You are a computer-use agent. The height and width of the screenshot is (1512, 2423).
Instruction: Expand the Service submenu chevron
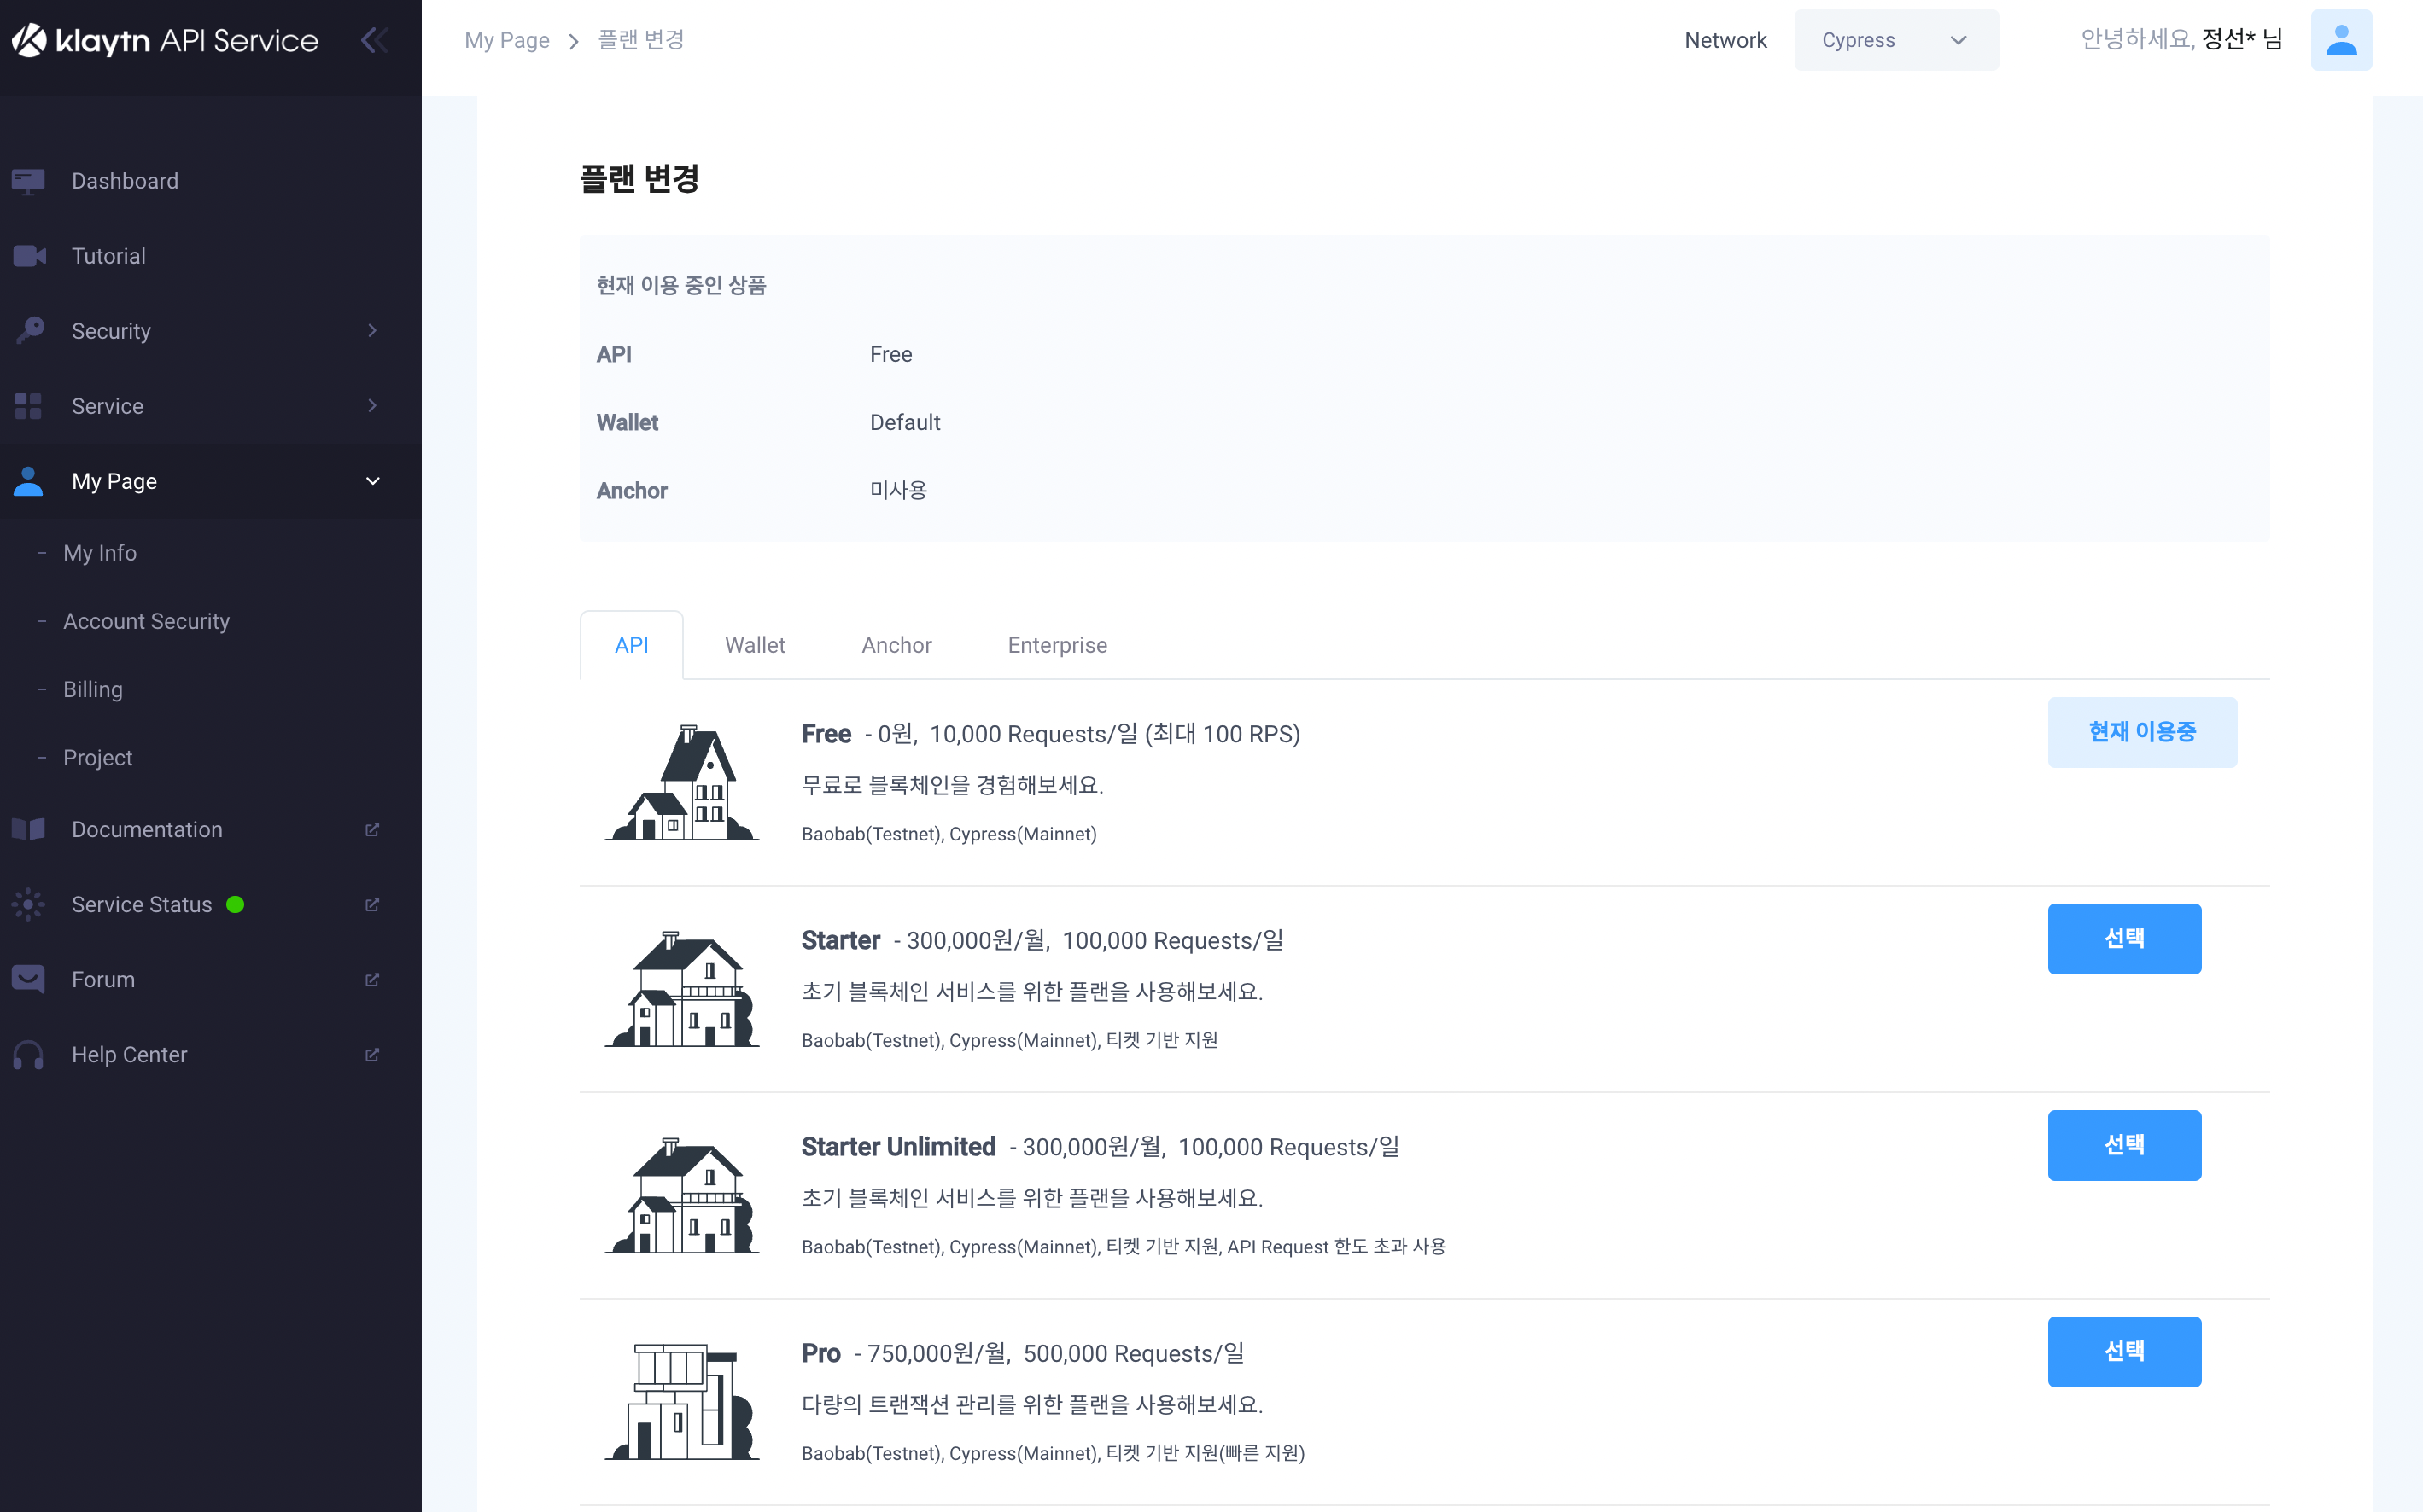372,406
